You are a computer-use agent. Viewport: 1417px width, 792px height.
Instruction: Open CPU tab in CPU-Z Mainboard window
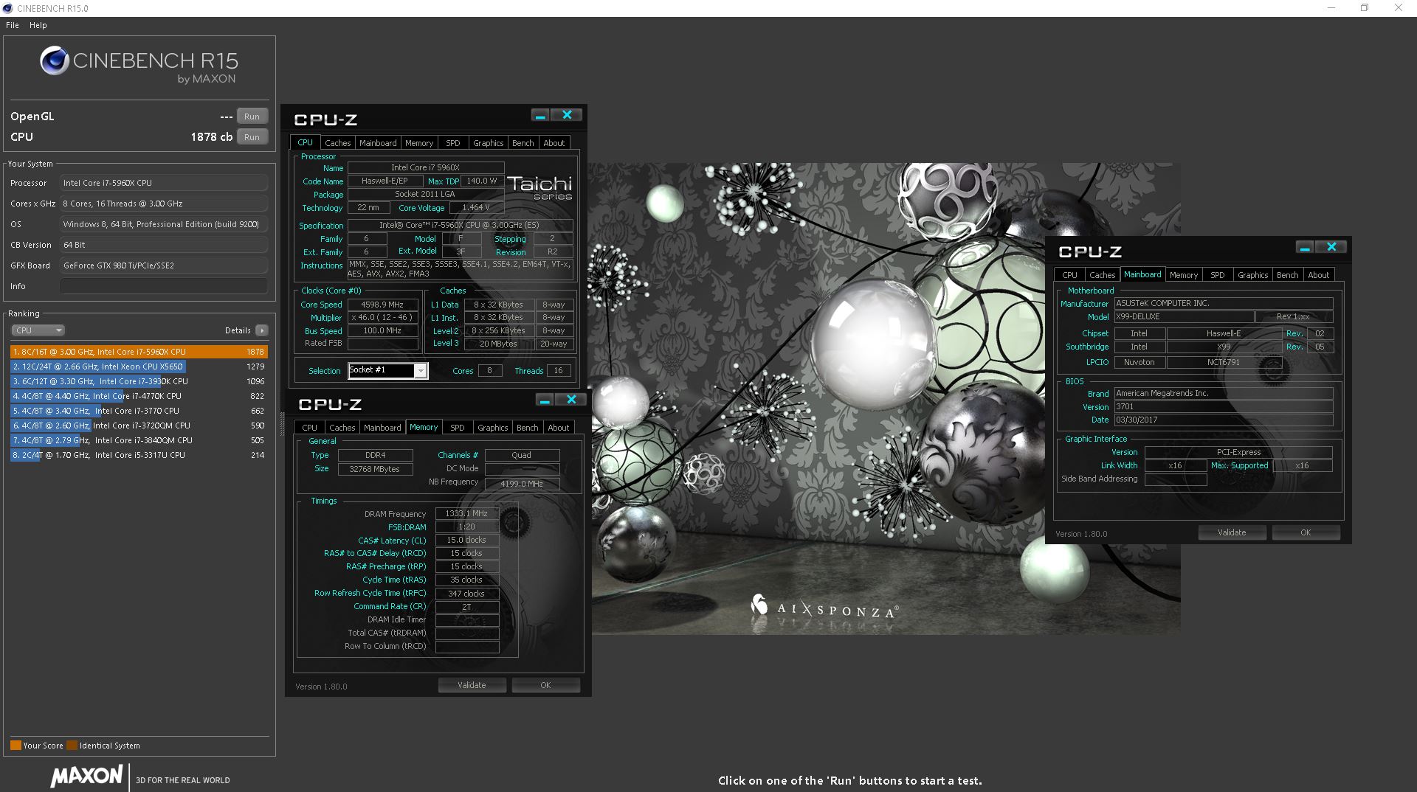1069,275
